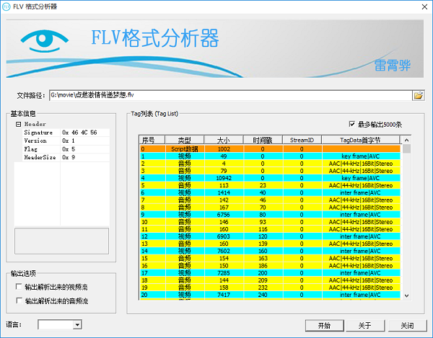Click the 关闭 button

(408, 325)
